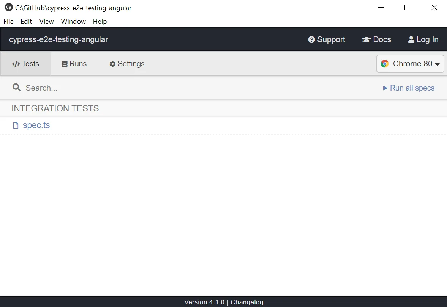Select the Tests tab
The height and width of the screenshot is (307, 447).
click(25, 64)
